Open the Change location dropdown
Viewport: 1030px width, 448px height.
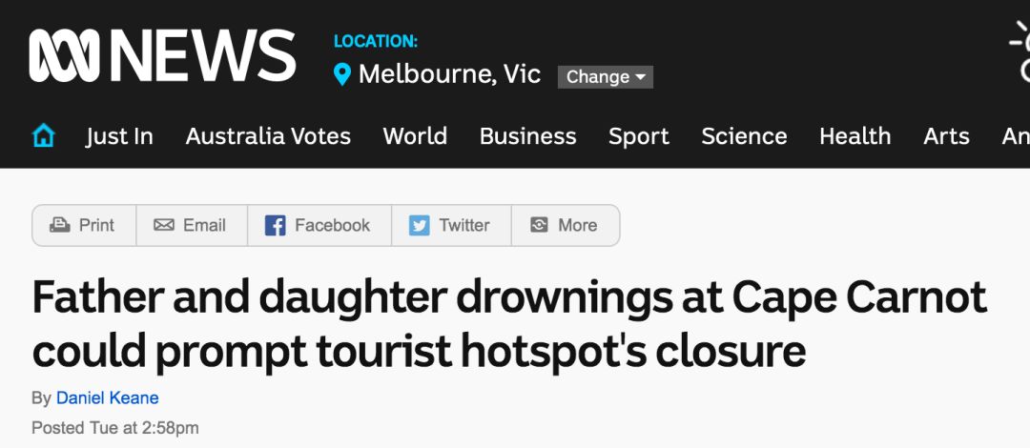pos(605,77)
